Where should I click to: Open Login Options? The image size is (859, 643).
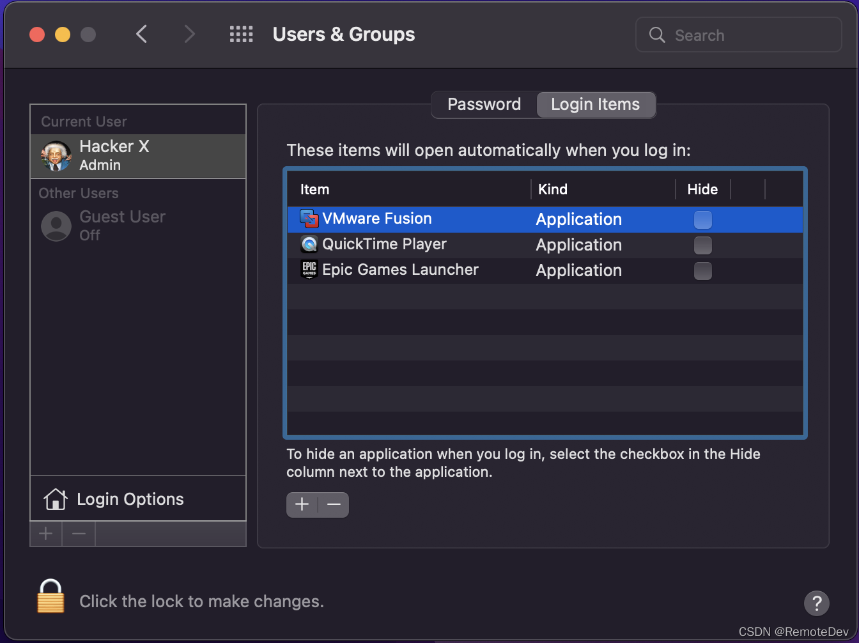coord(130,499)
